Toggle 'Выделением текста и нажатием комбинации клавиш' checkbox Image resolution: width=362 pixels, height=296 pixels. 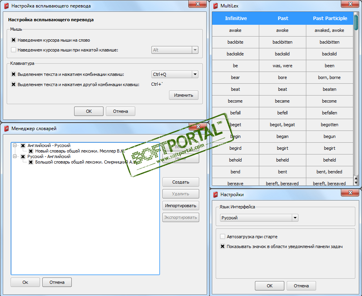pyautogui.click(x=14, y=74)
